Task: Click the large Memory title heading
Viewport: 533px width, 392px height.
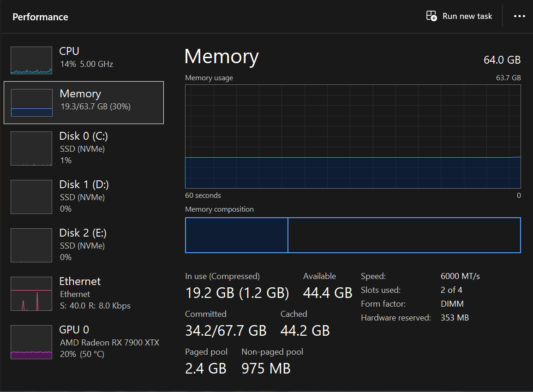Action: pos(222,56)
